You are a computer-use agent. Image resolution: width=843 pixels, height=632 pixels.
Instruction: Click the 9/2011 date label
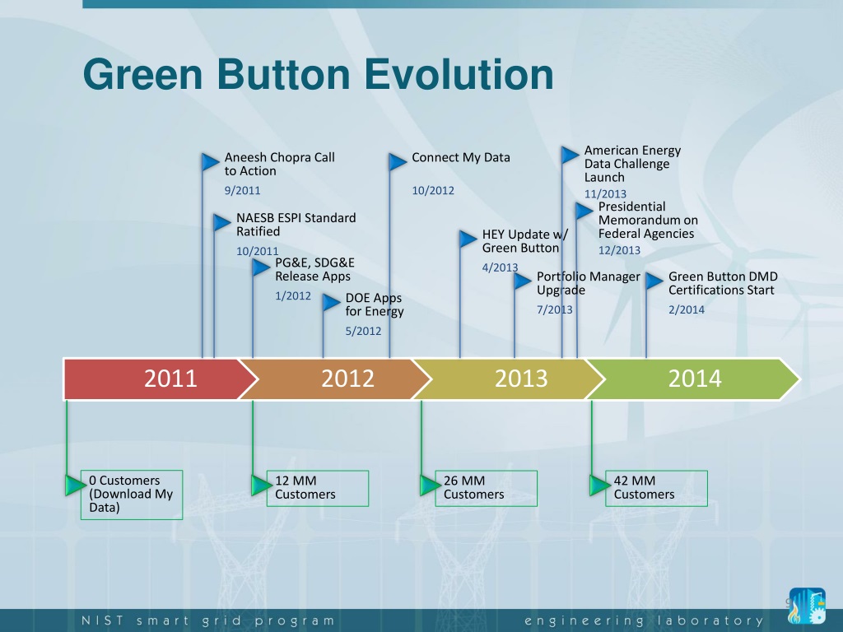point(243,191)
